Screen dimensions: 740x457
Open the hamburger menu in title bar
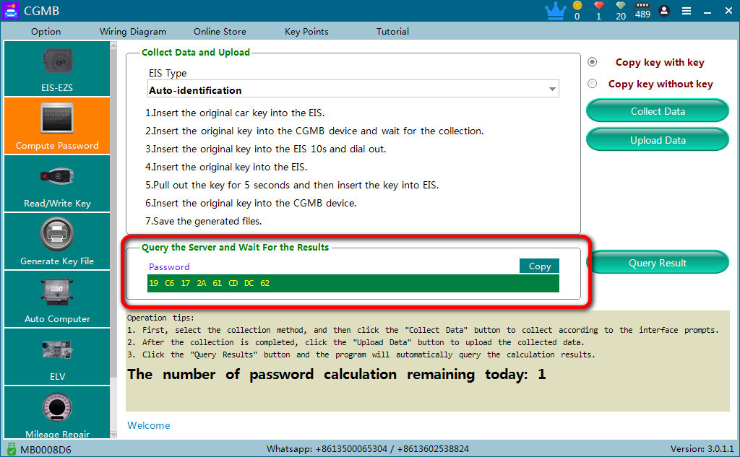(687, 11)
